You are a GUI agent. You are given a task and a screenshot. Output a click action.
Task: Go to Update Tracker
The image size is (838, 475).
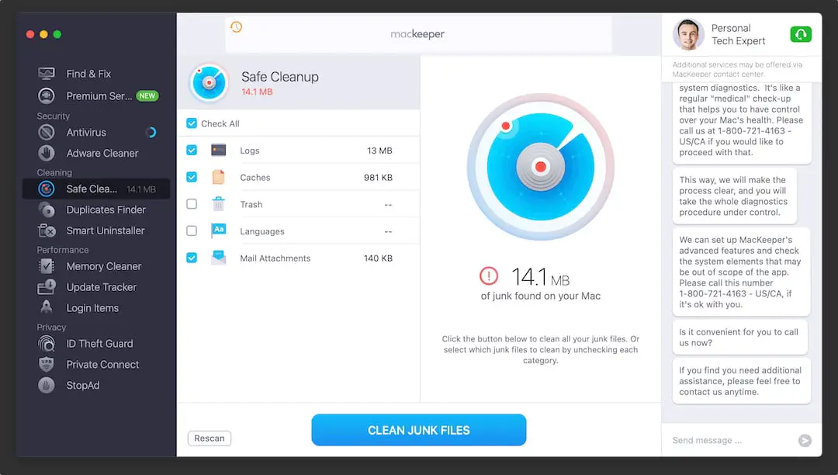pos(96,287)
